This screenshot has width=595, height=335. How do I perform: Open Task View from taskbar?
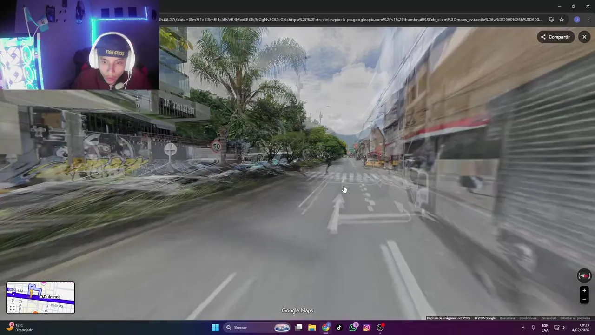[x=299, y=328]
